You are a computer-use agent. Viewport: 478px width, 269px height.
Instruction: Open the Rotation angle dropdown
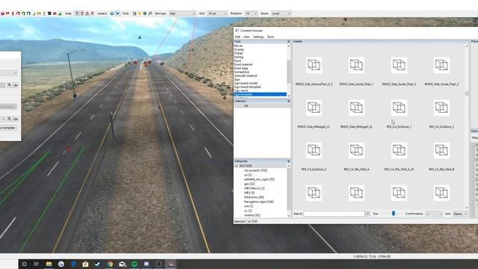pyautogui.click(x=251, y=13)
